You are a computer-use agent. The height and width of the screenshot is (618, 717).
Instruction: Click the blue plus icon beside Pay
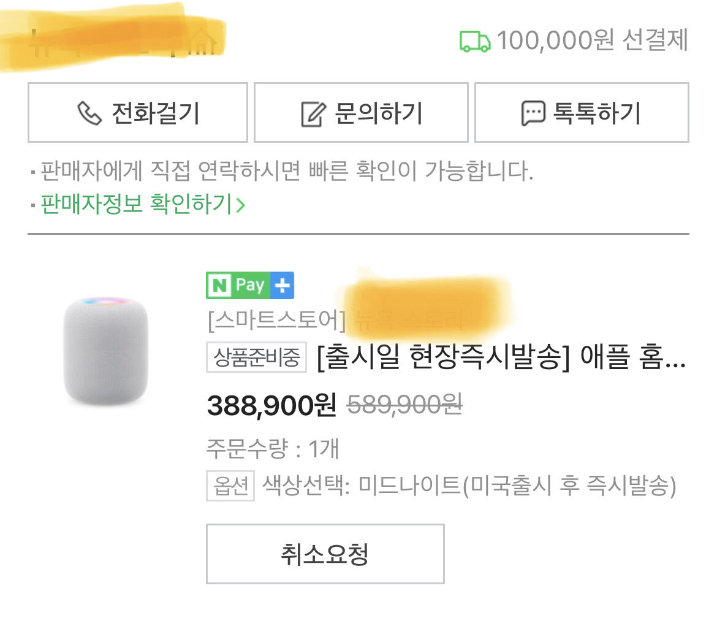click(283, 285)
